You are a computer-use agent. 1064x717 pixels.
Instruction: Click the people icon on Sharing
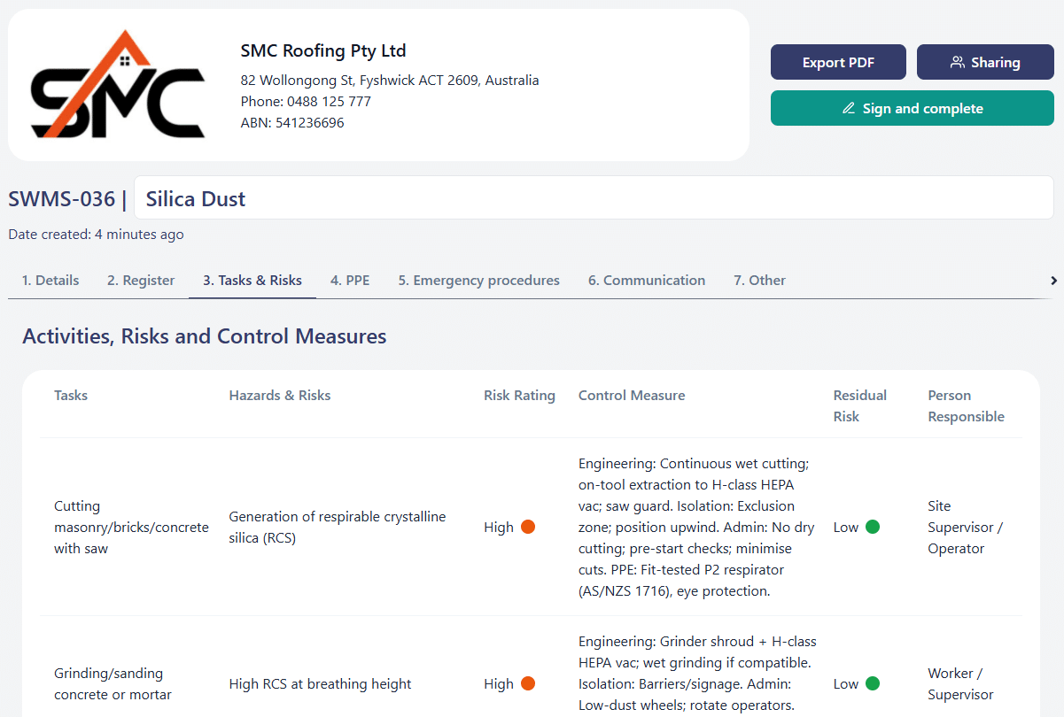tap(957, 62)
